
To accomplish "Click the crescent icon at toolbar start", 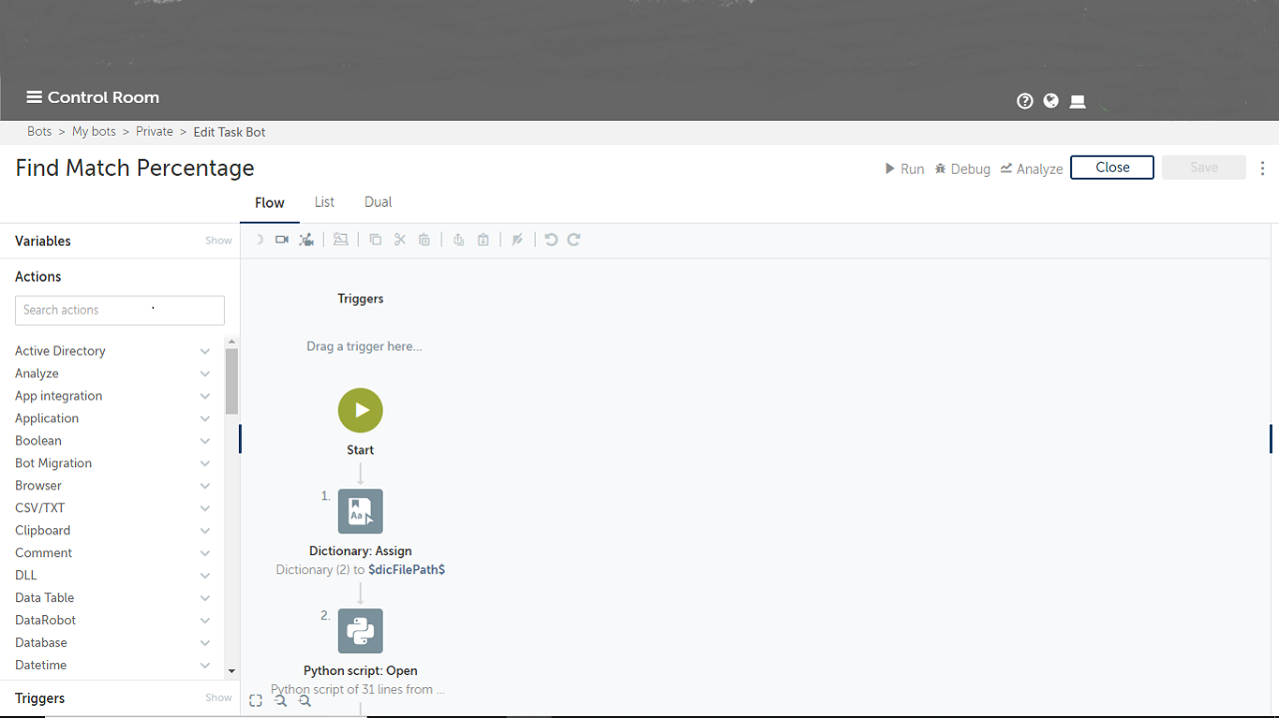I will [258, 240].
